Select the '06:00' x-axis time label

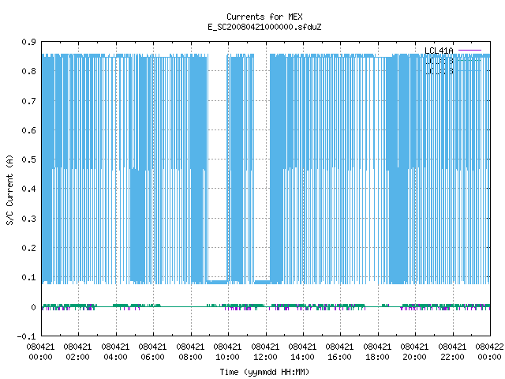point(152,358)
